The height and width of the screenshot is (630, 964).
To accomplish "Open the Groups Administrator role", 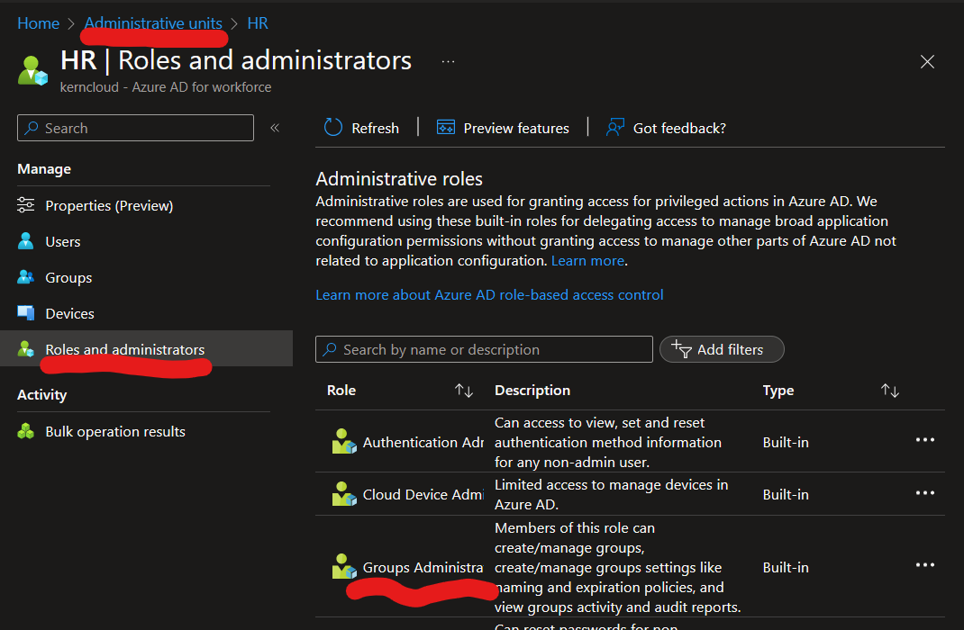I will [x=423, y=567].
